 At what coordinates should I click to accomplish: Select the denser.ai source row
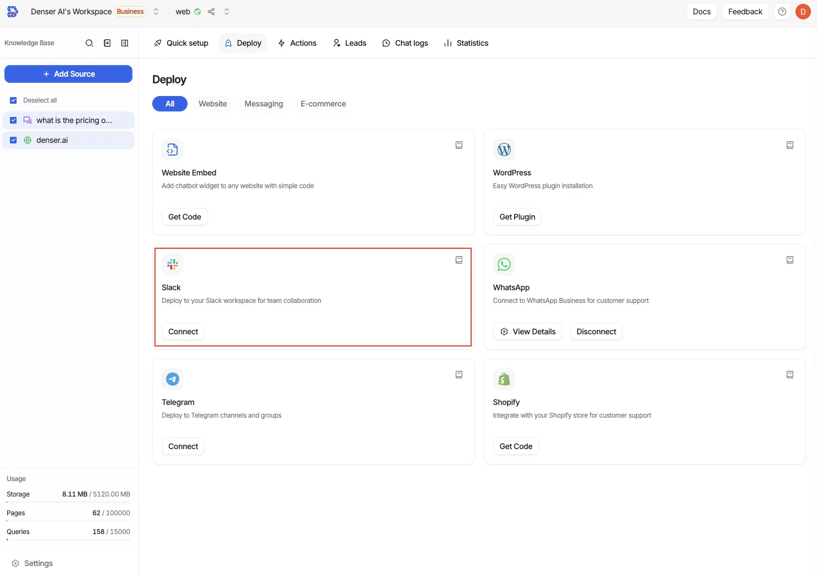click(68, 140)
